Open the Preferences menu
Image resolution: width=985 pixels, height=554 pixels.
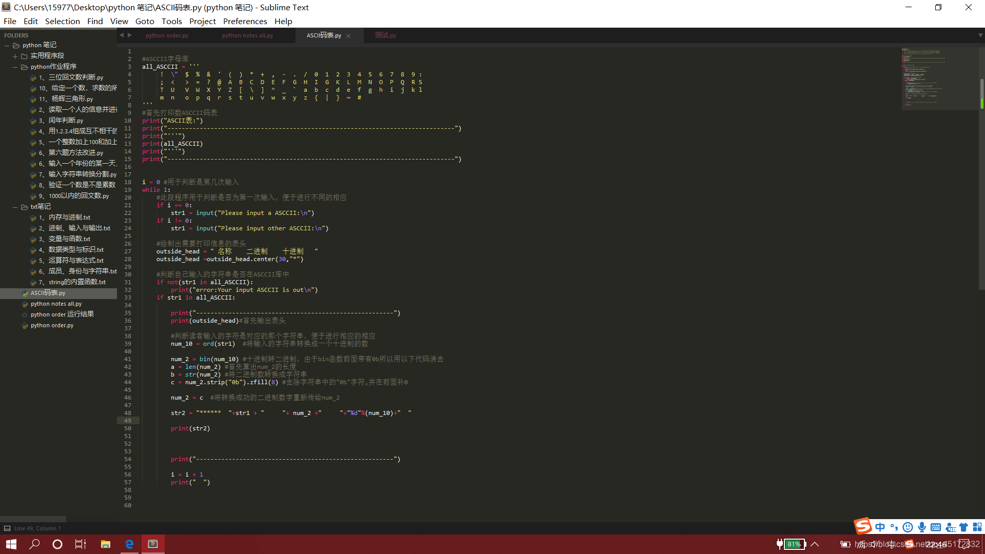coord(245,21)
